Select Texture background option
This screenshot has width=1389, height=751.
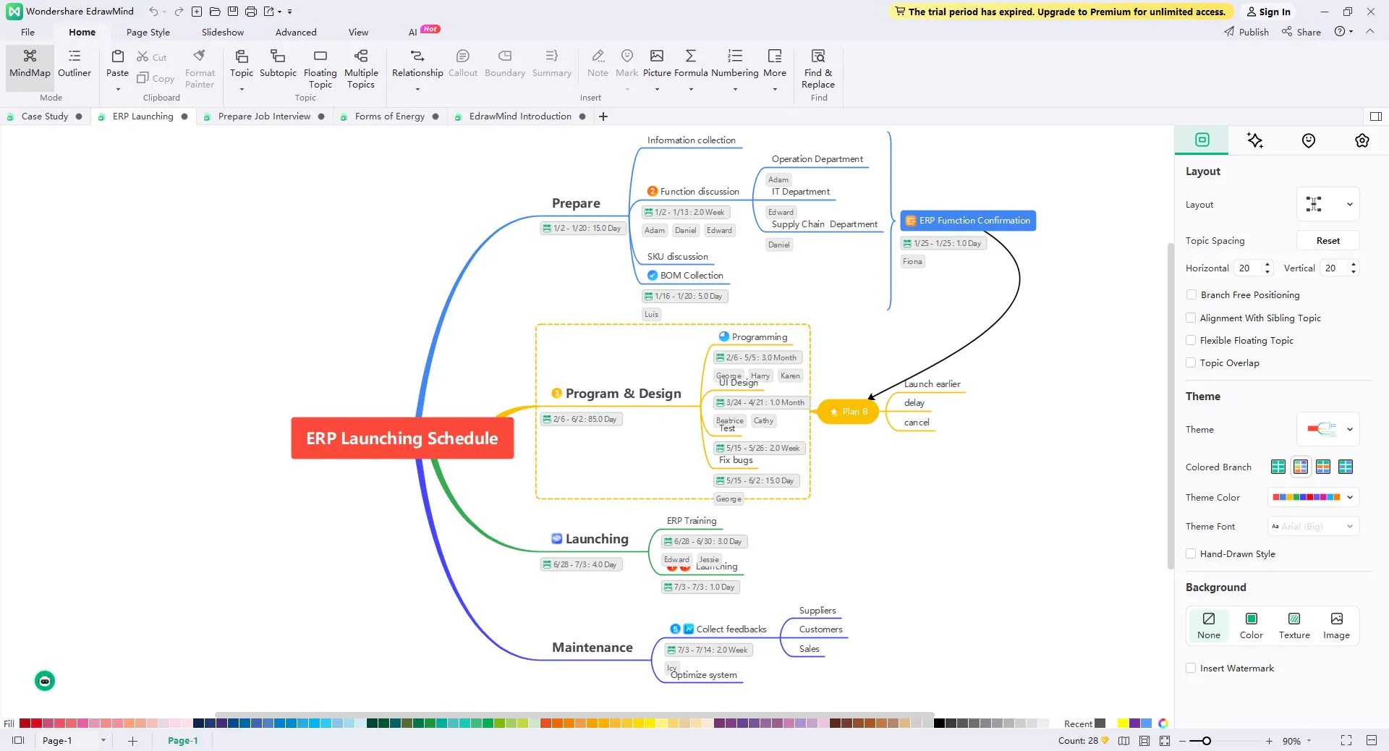click(1294, 626)
